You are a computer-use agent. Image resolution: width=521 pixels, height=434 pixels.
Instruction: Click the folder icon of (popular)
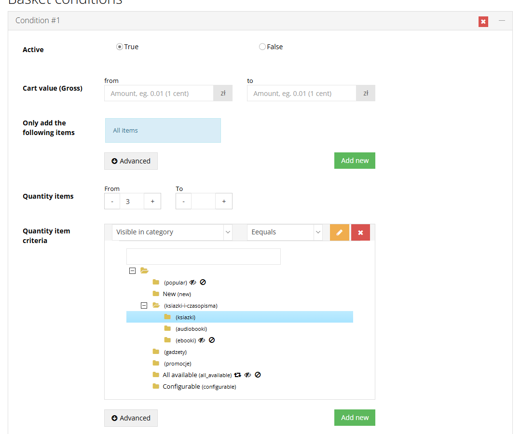click(x=156, y=282)
